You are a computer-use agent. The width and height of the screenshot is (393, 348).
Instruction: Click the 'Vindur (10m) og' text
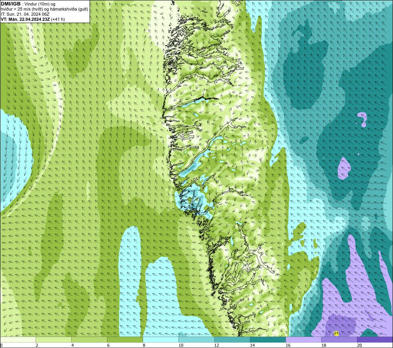[40, 4]
